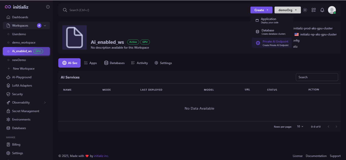Switch to the workspace Settings tab
The height and width of the screenshot is (160, 346).
tap(163, 63)
